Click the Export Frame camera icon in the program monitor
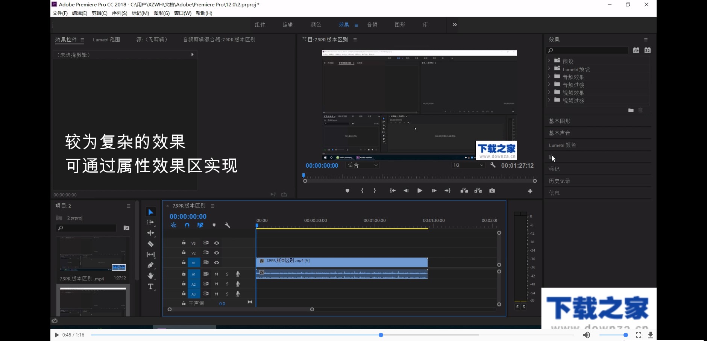This screenshot has width=707, height=341. (x=492, y=191)
